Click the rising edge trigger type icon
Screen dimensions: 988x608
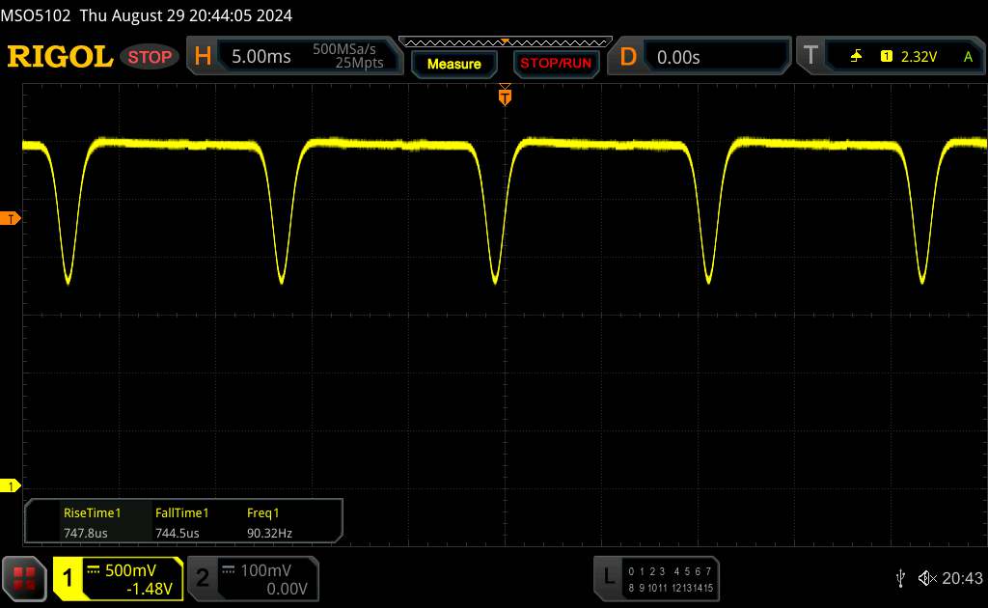[x=855, y=57]
